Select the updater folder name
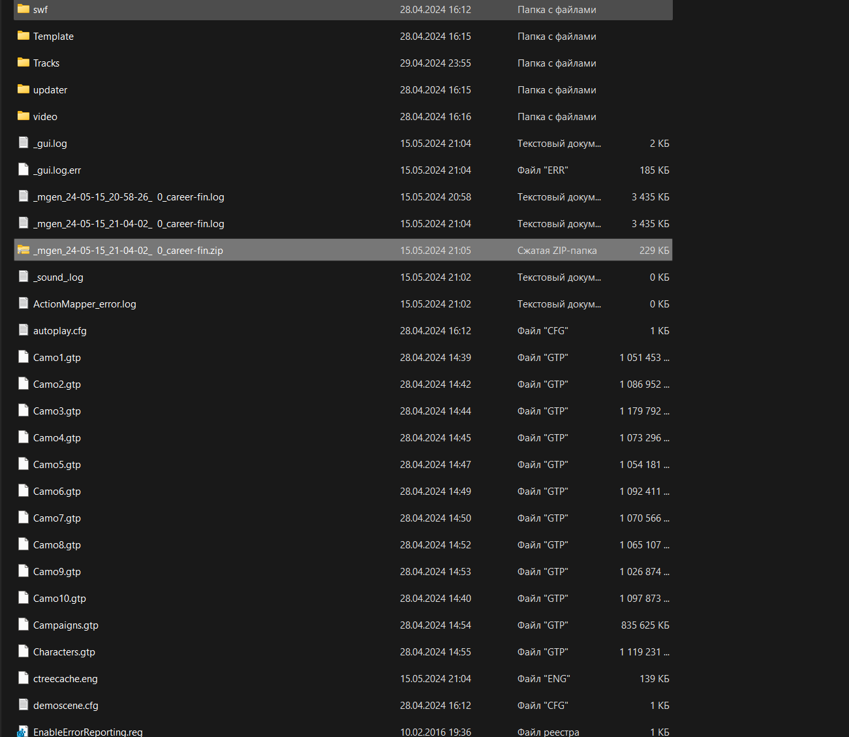849x737 pixels. (x=50, y=90)
